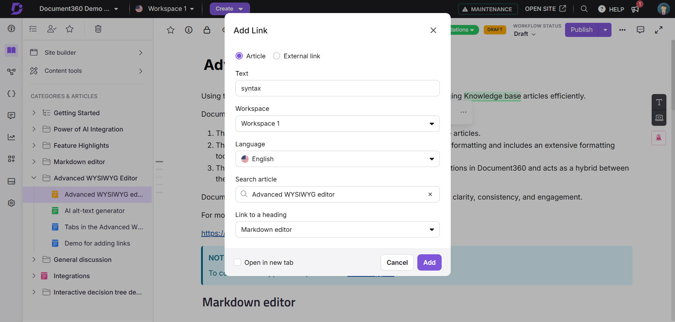
Task: Select the Documentation book icon
Action: click(11, 50)
